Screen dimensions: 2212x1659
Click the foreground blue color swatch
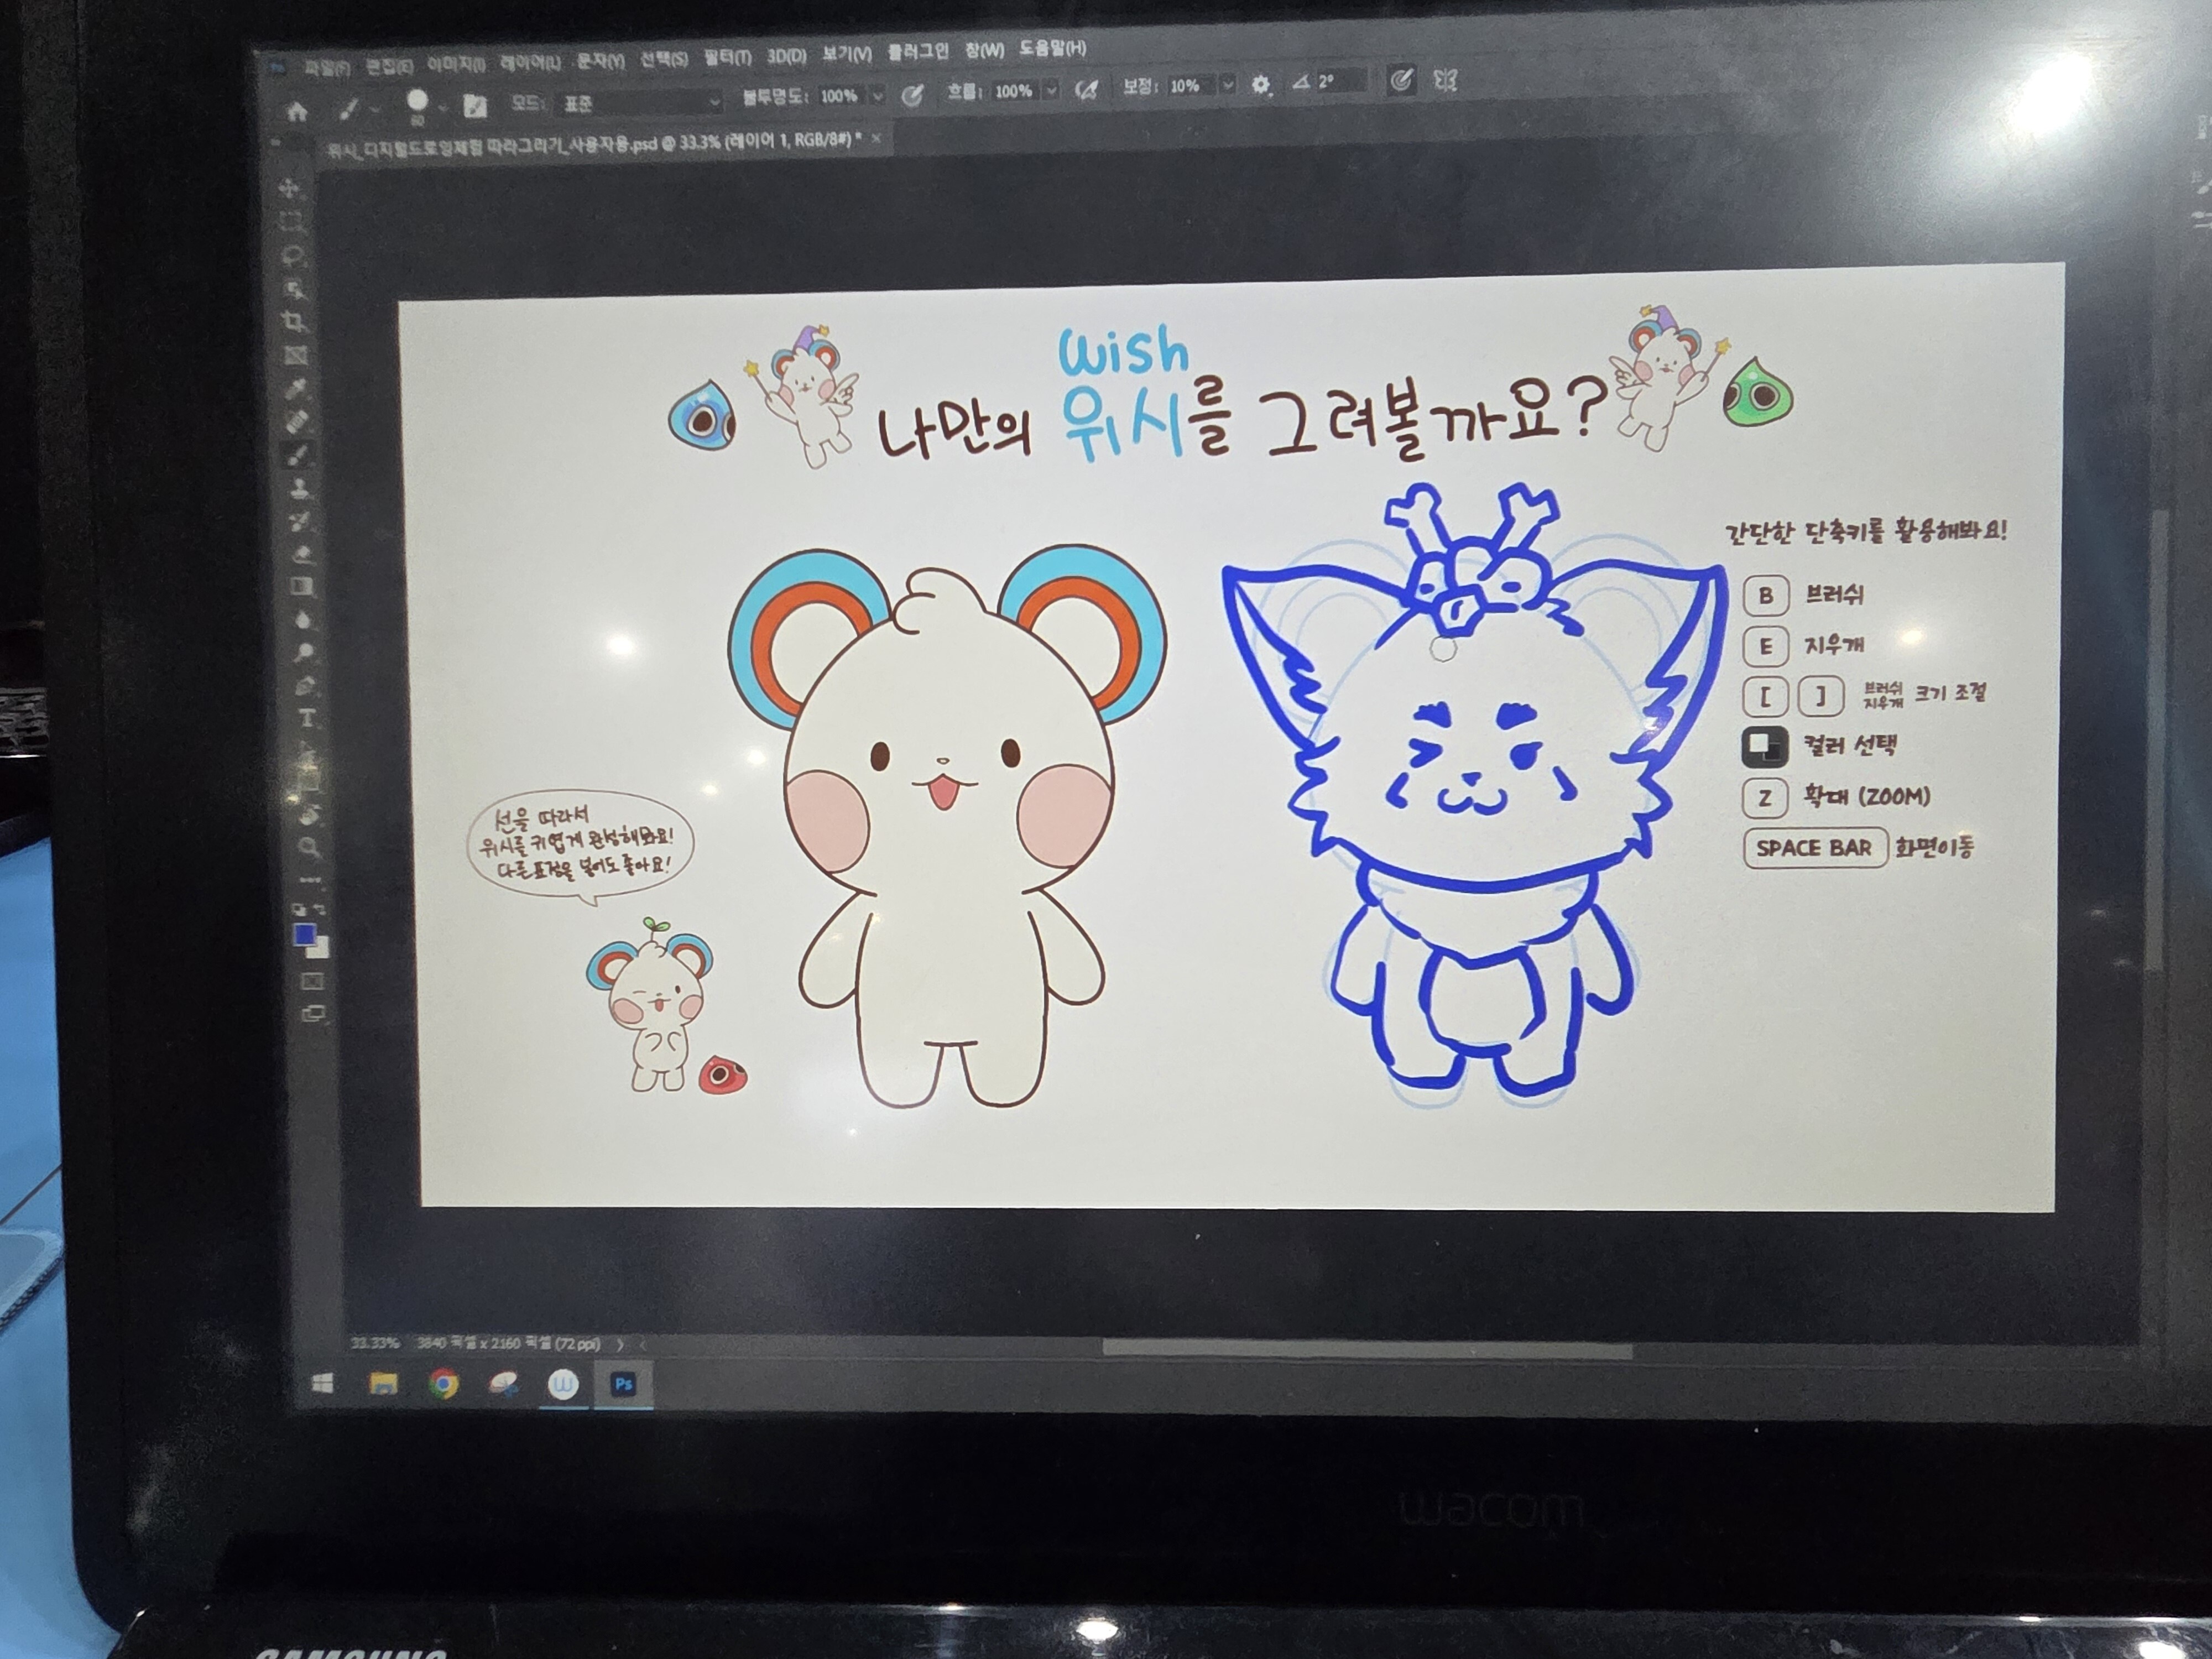pos(304,934)
